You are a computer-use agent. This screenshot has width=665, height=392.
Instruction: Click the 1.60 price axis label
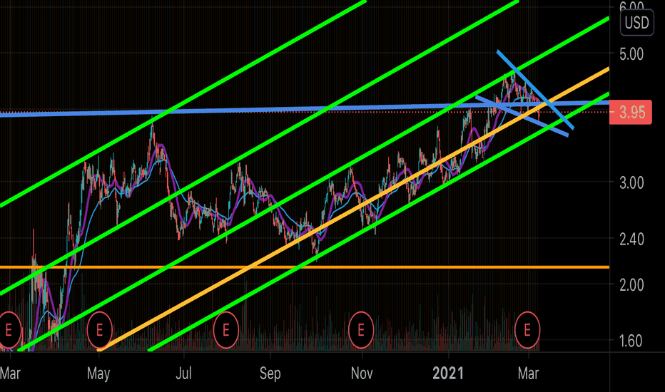coord(631,341)
